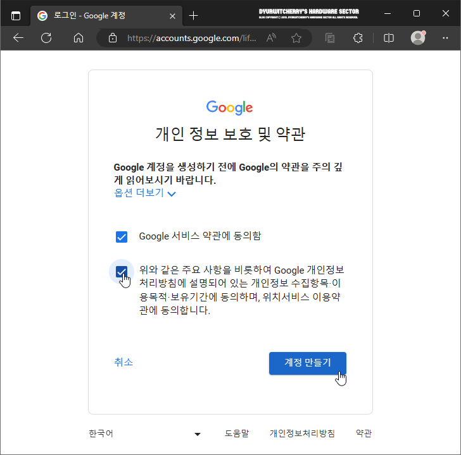Screen dimensions: 461x455
Task: Toggle 개인정보 수집항목 동의 checkbox
Action: click(x=122, y=272)
